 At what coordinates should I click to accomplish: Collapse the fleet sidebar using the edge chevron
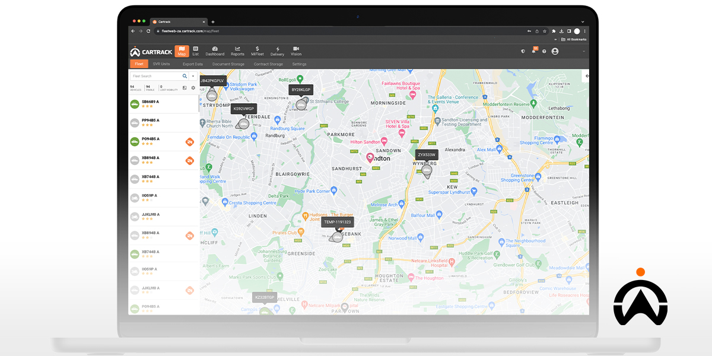click(x=586, y=76)
